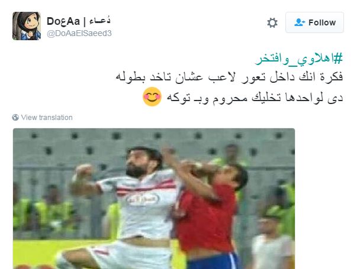Open the gear settings icon
This screenshot has width=360, height=269.
click(x=272, y=22)
